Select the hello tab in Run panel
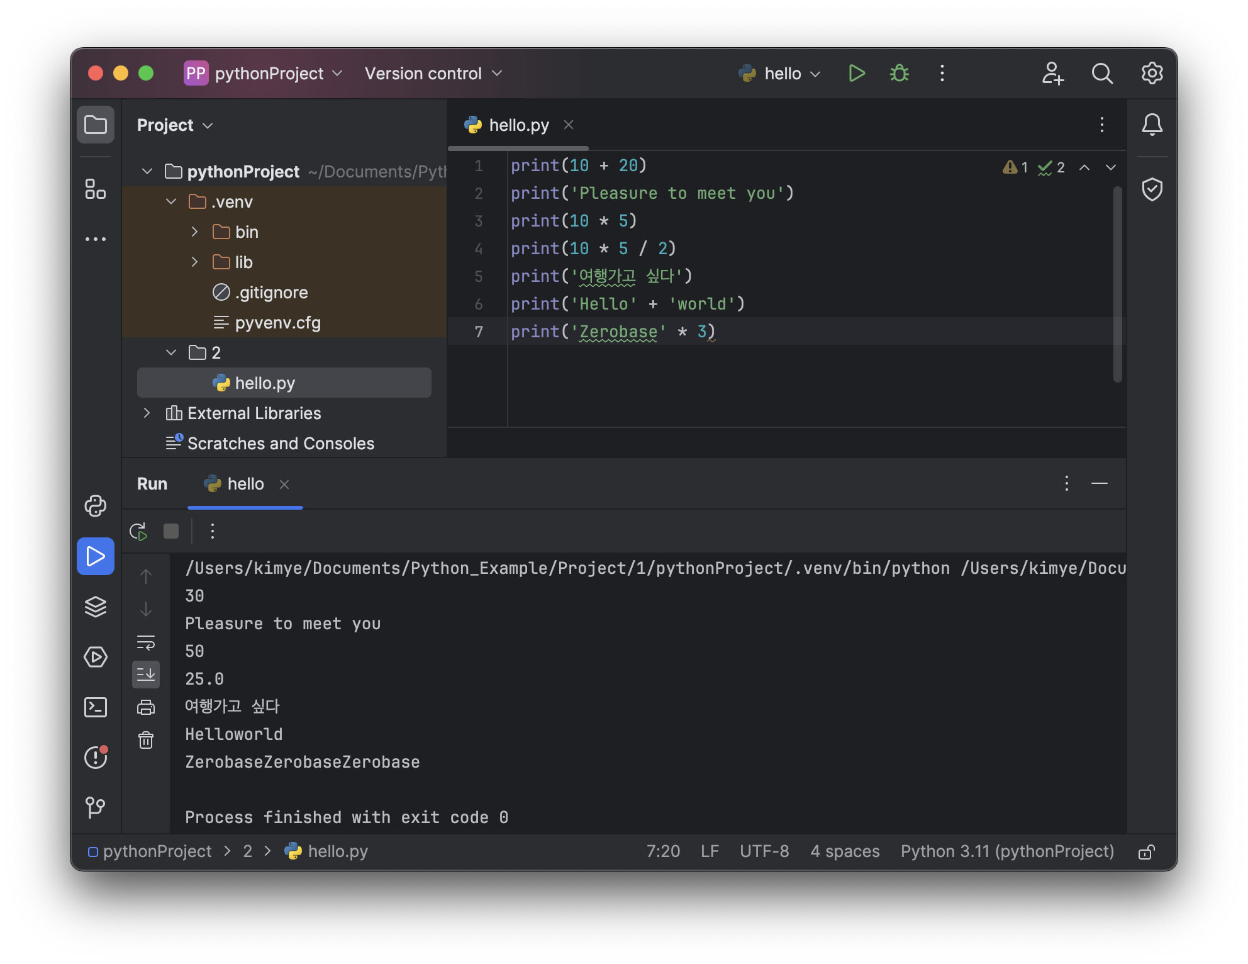 tap(245, 484)
